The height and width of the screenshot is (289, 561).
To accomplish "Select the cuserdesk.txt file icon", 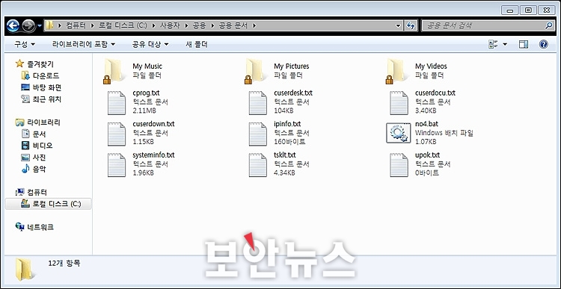I will 257,102.
